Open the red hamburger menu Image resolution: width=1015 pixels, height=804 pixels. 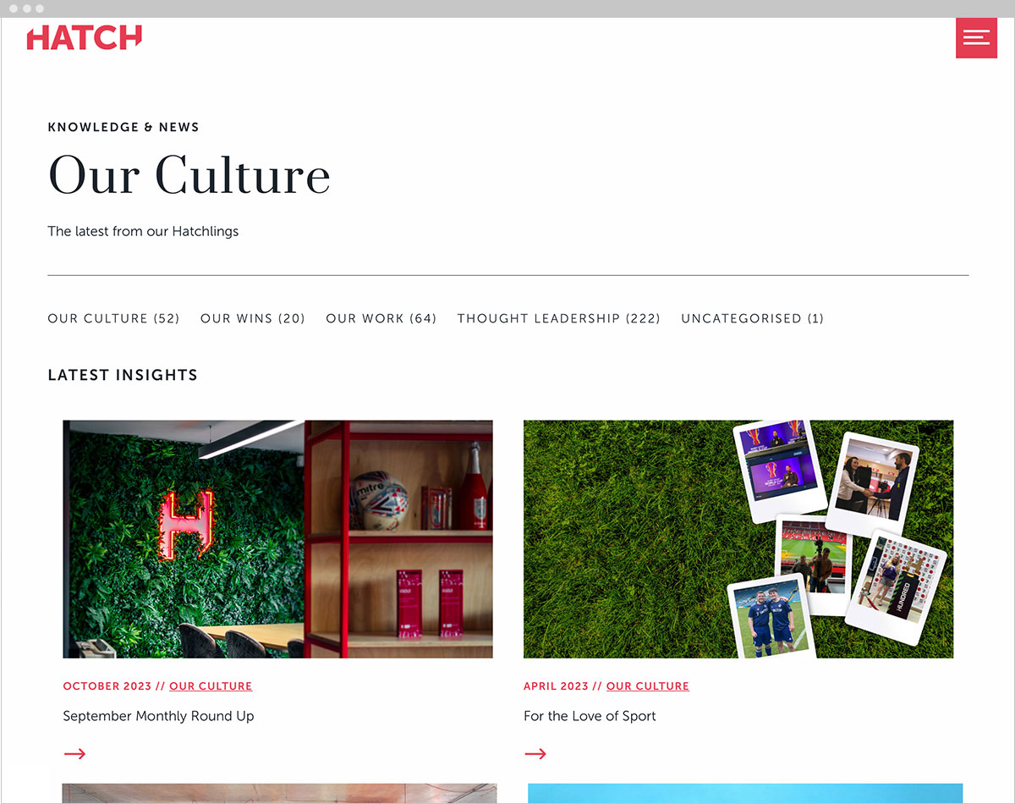point(976,37)
